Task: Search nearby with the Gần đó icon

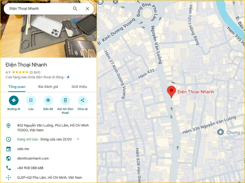Action: point(48,100)
